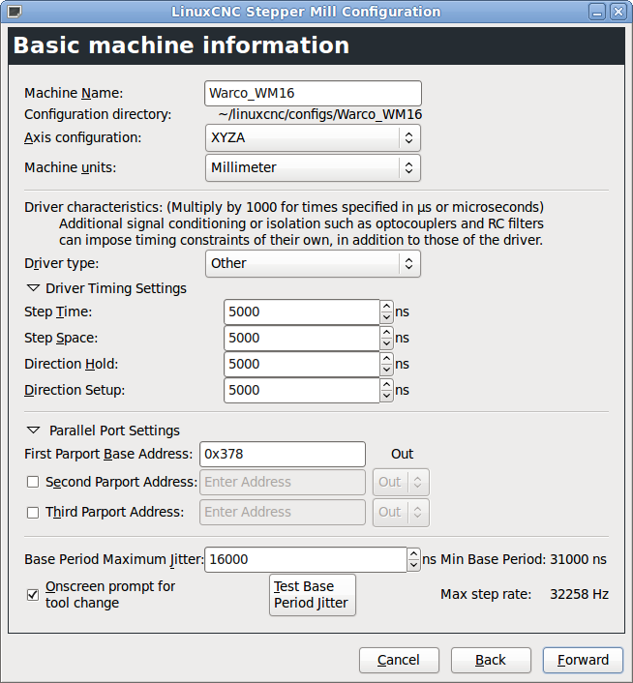633x683 pixels.
Task: Collapse the Parallel Port Settings section
Action: tap(34, 431)
